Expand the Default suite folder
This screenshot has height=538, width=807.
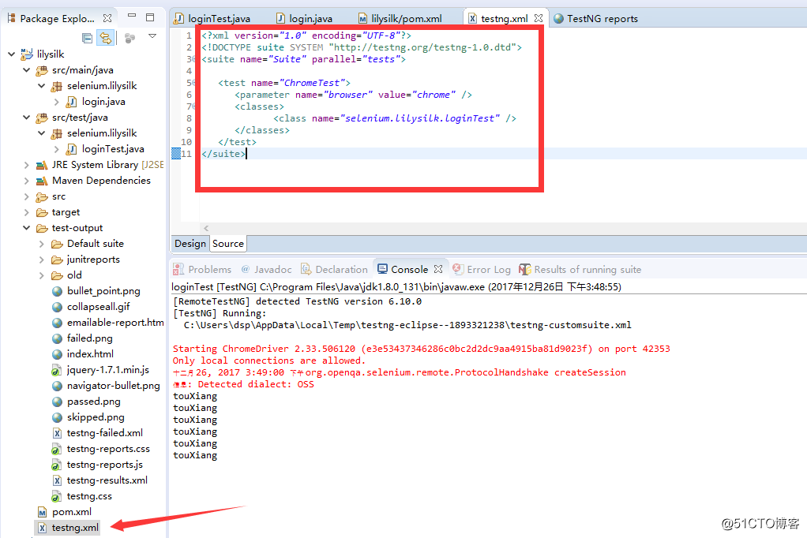click(42, 244)
